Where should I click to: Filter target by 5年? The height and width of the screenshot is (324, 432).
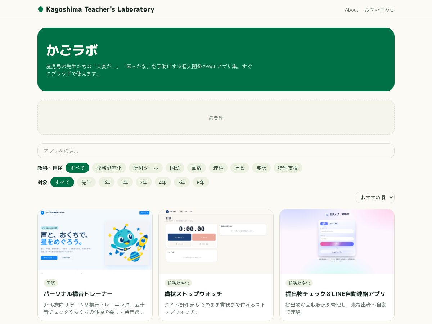point(182,182)
